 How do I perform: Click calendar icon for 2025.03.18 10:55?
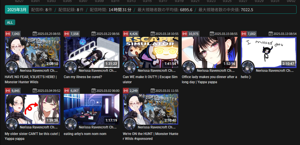click(x=153, y=34)
